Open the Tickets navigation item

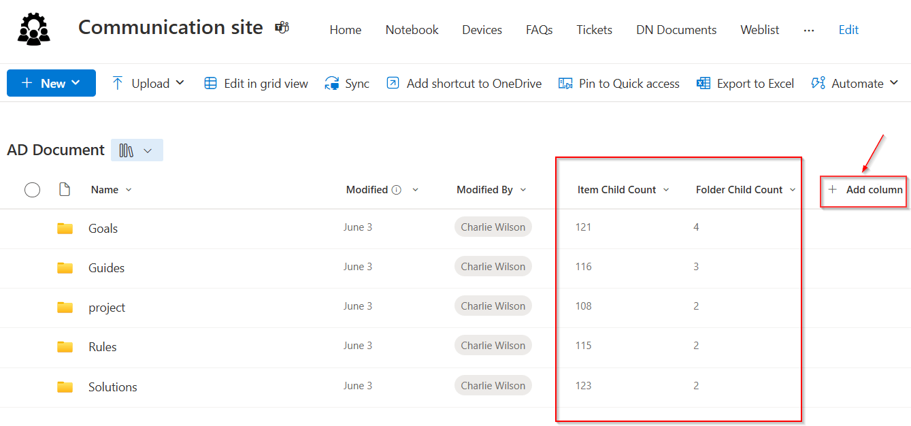pyautogui.click(x=594, y=30)
